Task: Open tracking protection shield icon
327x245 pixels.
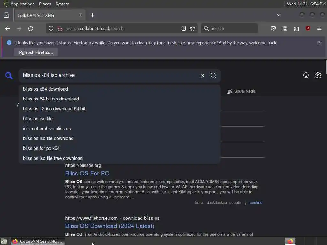Action: click(x=51, y=28)
